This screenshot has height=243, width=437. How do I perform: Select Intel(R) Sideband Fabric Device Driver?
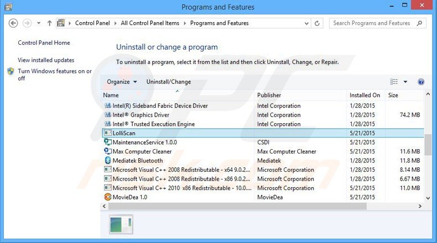[160, 106]
